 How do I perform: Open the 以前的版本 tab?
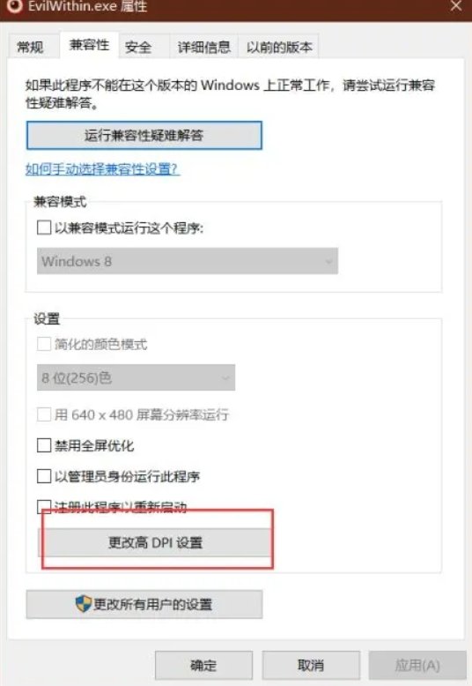click(x=279, y=47)
